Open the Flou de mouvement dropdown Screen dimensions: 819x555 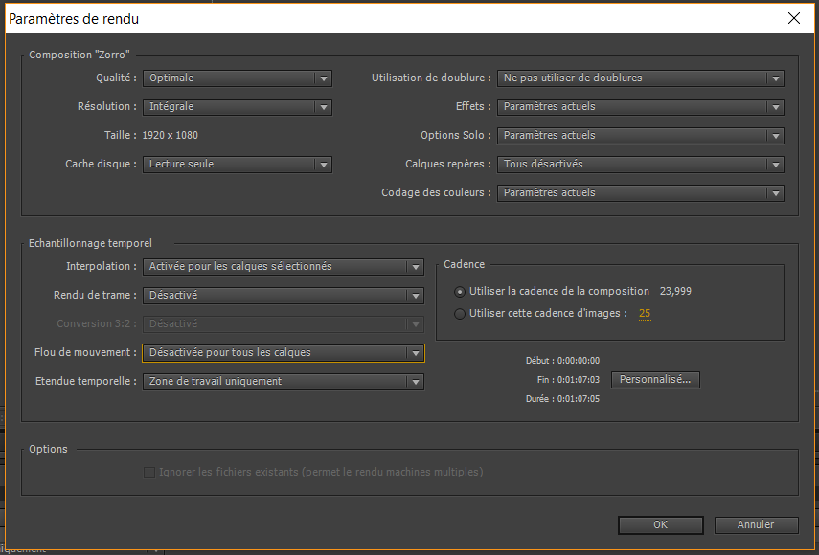point(283,353)
